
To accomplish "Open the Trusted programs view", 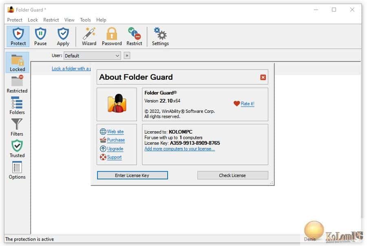I will pos(17,148).
